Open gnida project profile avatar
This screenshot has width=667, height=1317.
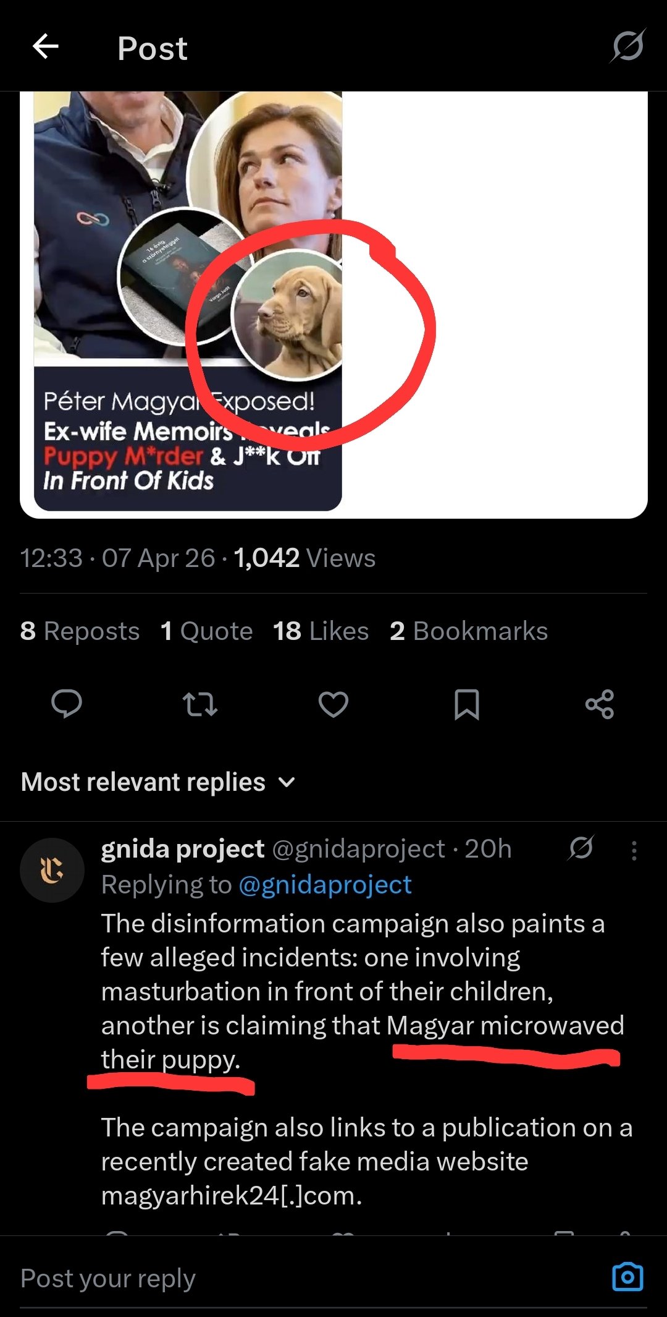(x=52, y=870)
